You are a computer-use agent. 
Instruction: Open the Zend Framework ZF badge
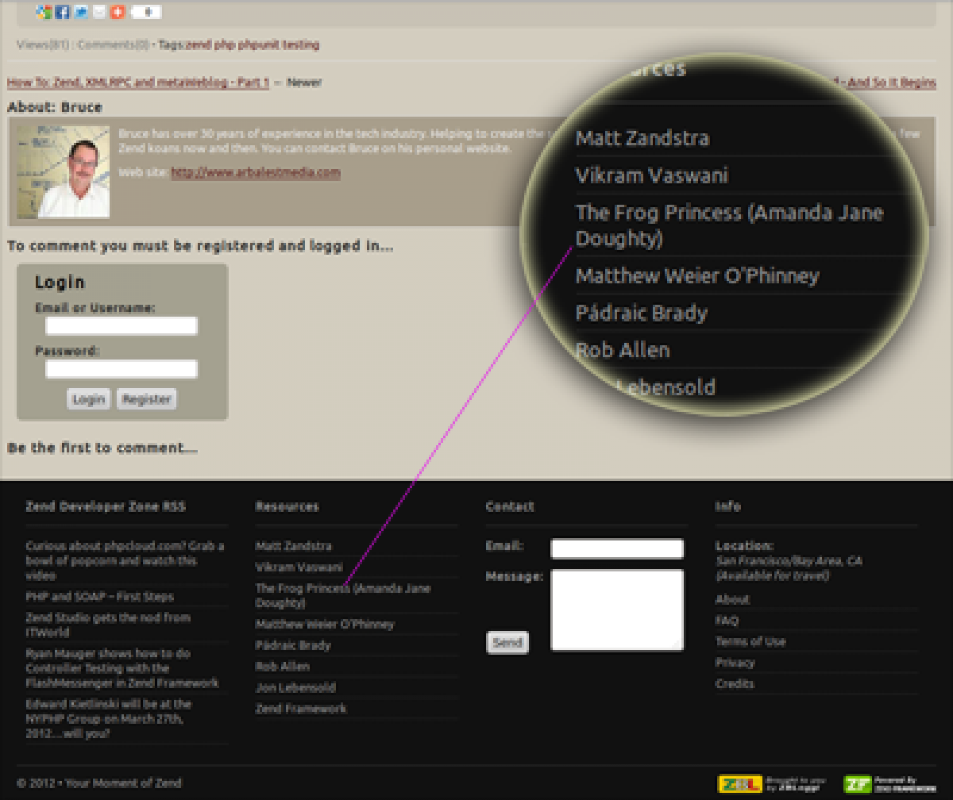[856, 784]
